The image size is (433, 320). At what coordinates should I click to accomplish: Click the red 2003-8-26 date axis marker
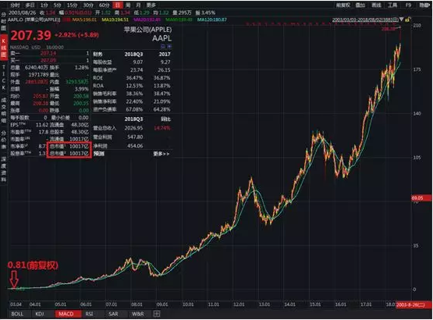coord(413,305)
